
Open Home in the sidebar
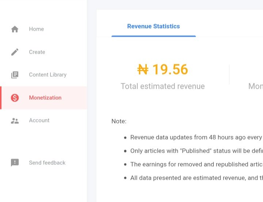[37, 29]
